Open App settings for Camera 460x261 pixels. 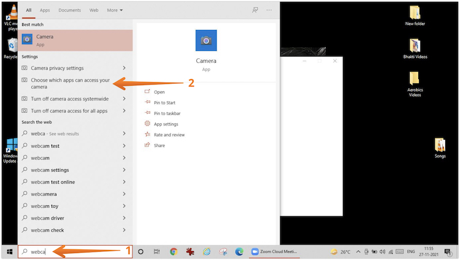tap(166, 124)
